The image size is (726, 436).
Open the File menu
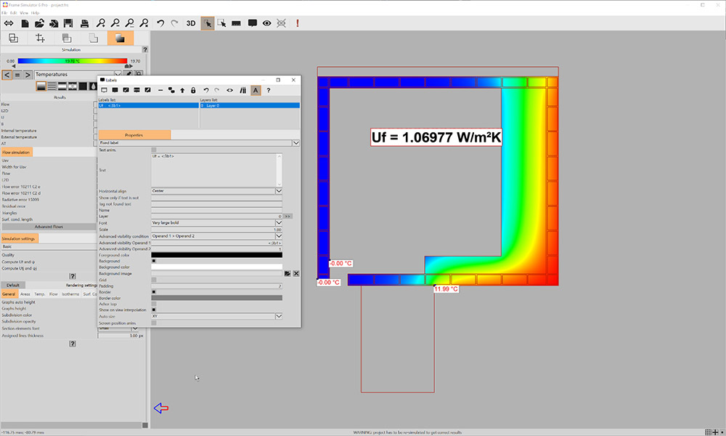click(x=4, y=13)
